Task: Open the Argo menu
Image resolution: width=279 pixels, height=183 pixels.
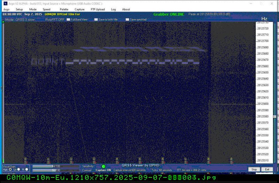Action: [x=6, y=9]
